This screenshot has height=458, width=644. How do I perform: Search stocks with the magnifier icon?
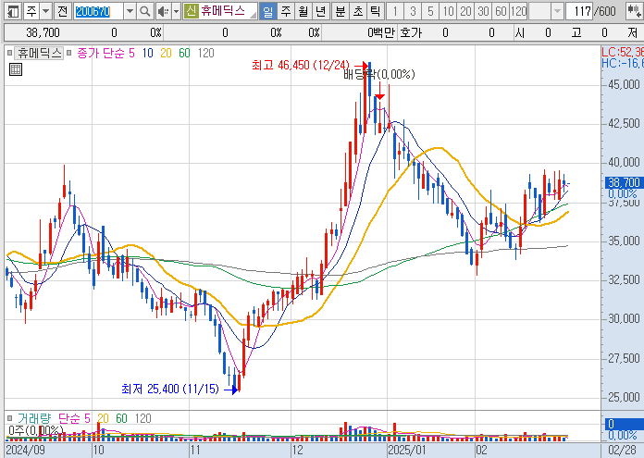144,11
